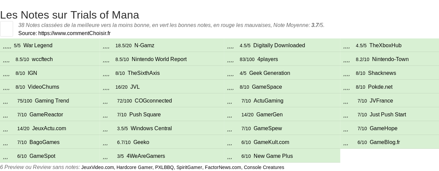Open the 4WeAreGamers review
This screenshot has height=171, width=439.
[x=146, y=156]
